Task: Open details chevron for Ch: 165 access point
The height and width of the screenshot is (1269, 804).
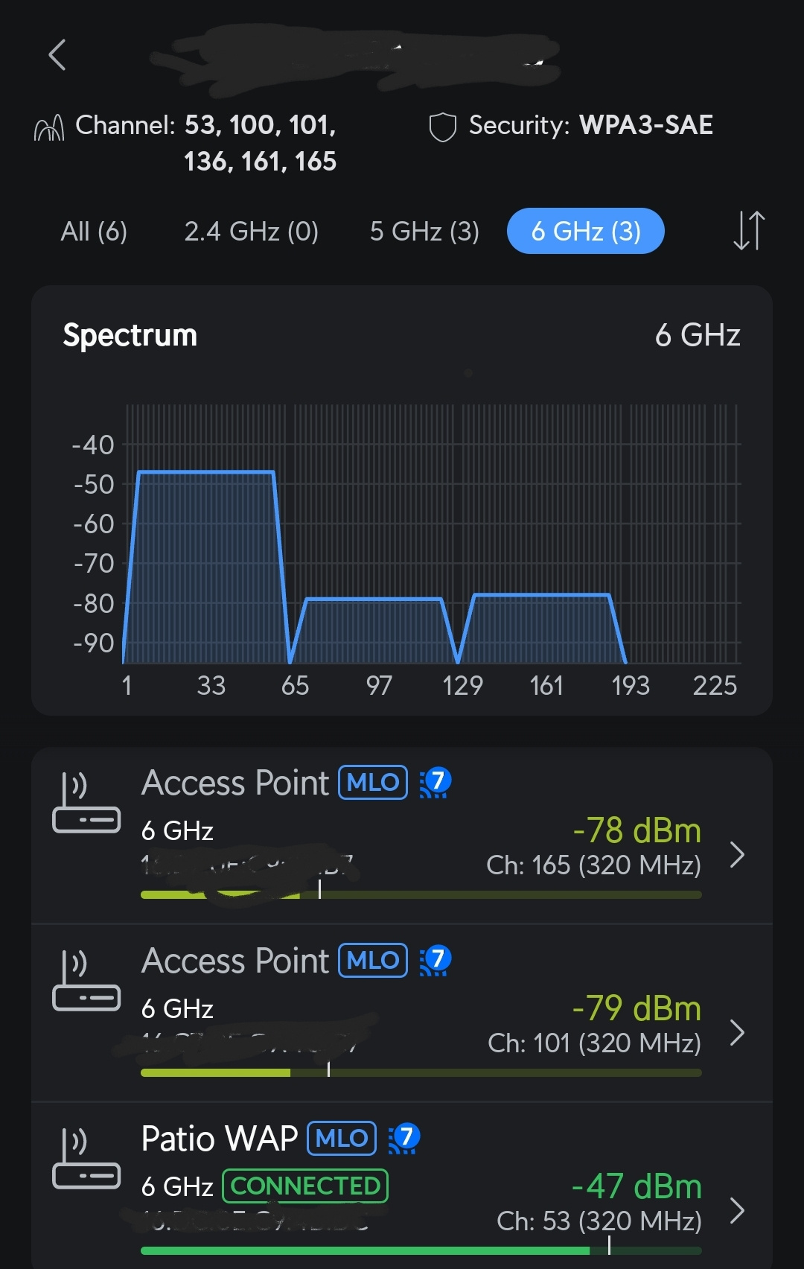Action: (737, 855)
